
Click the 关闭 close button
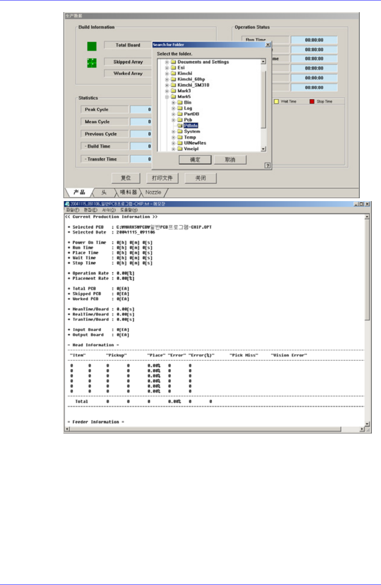click(201, 178)
